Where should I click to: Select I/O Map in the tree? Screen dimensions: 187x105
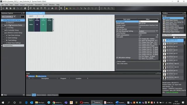[11, 28]
